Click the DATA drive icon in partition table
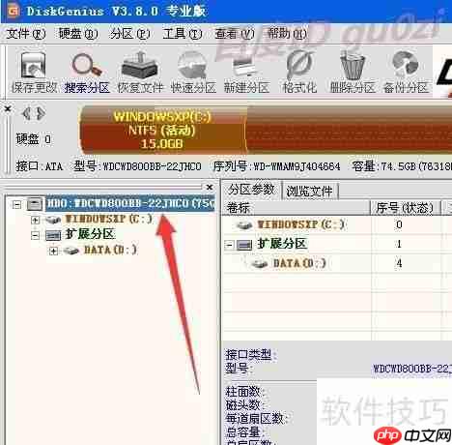452x445 pixels. [x=260, y=264]
